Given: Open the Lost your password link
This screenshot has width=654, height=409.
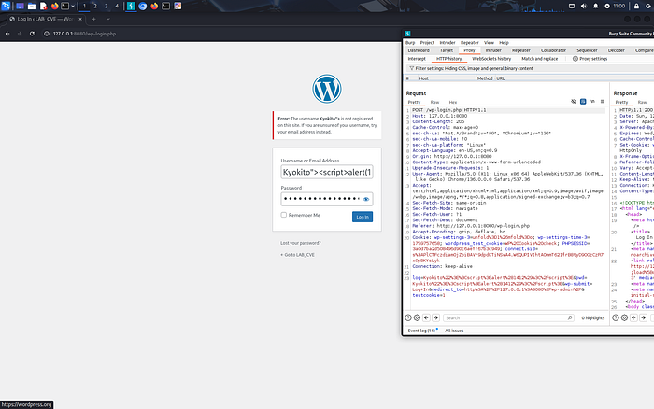Looking at the screenshot, I should pyautogui.click(x=301, y=243).
